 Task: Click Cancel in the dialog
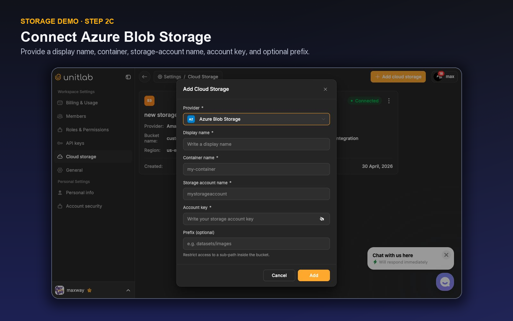[279, 275]
